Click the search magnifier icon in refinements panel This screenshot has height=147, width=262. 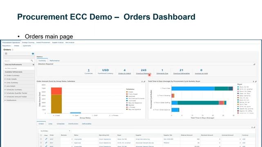pos(32,61)
